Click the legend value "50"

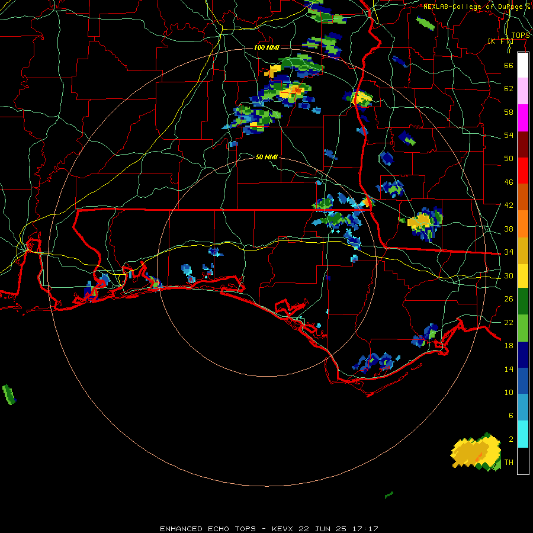point(509,159)
